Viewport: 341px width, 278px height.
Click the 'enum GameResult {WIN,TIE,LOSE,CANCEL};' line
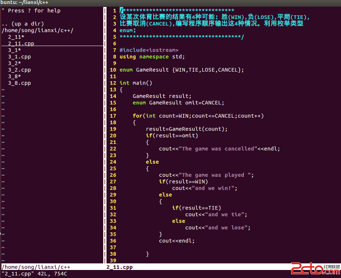tap(182, 70)
